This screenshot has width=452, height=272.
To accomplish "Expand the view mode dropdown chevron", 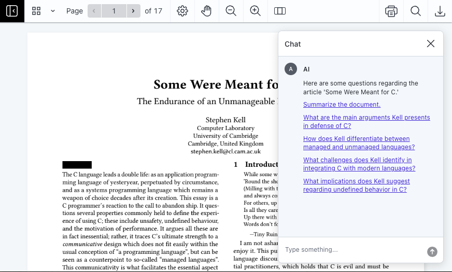I will pos(53,11).
